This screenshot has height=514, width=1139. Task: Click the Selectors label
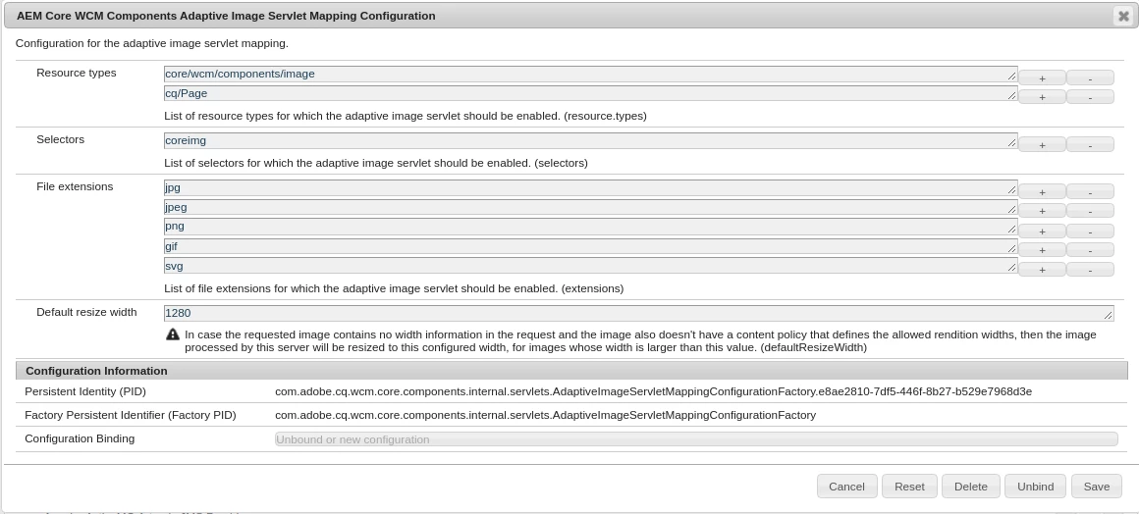point(60,139)
